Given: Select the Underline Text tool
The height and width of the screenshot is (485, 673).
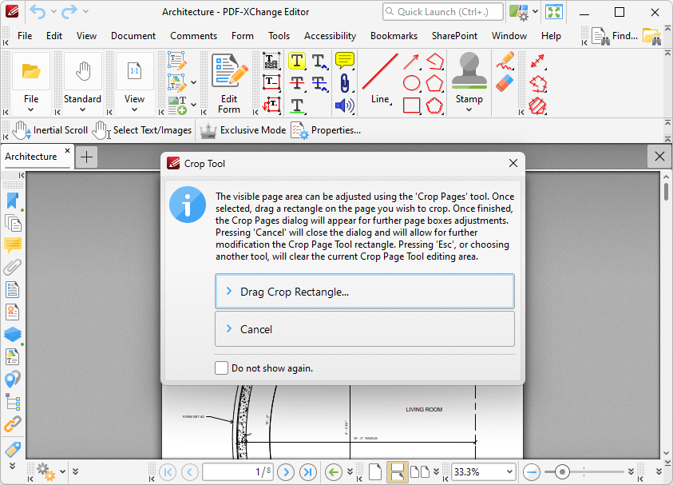Looking at the screenshot, I should click(297, 105).
